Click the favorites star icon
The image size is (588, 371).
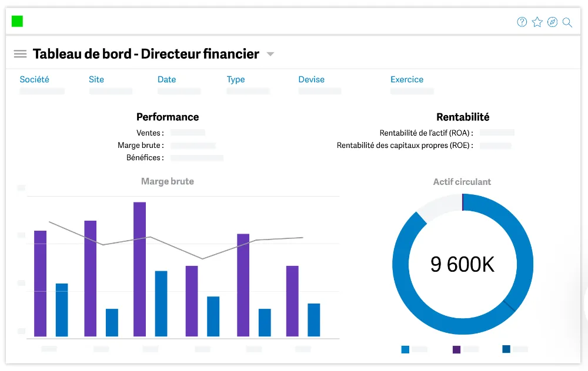coord(537,22)
